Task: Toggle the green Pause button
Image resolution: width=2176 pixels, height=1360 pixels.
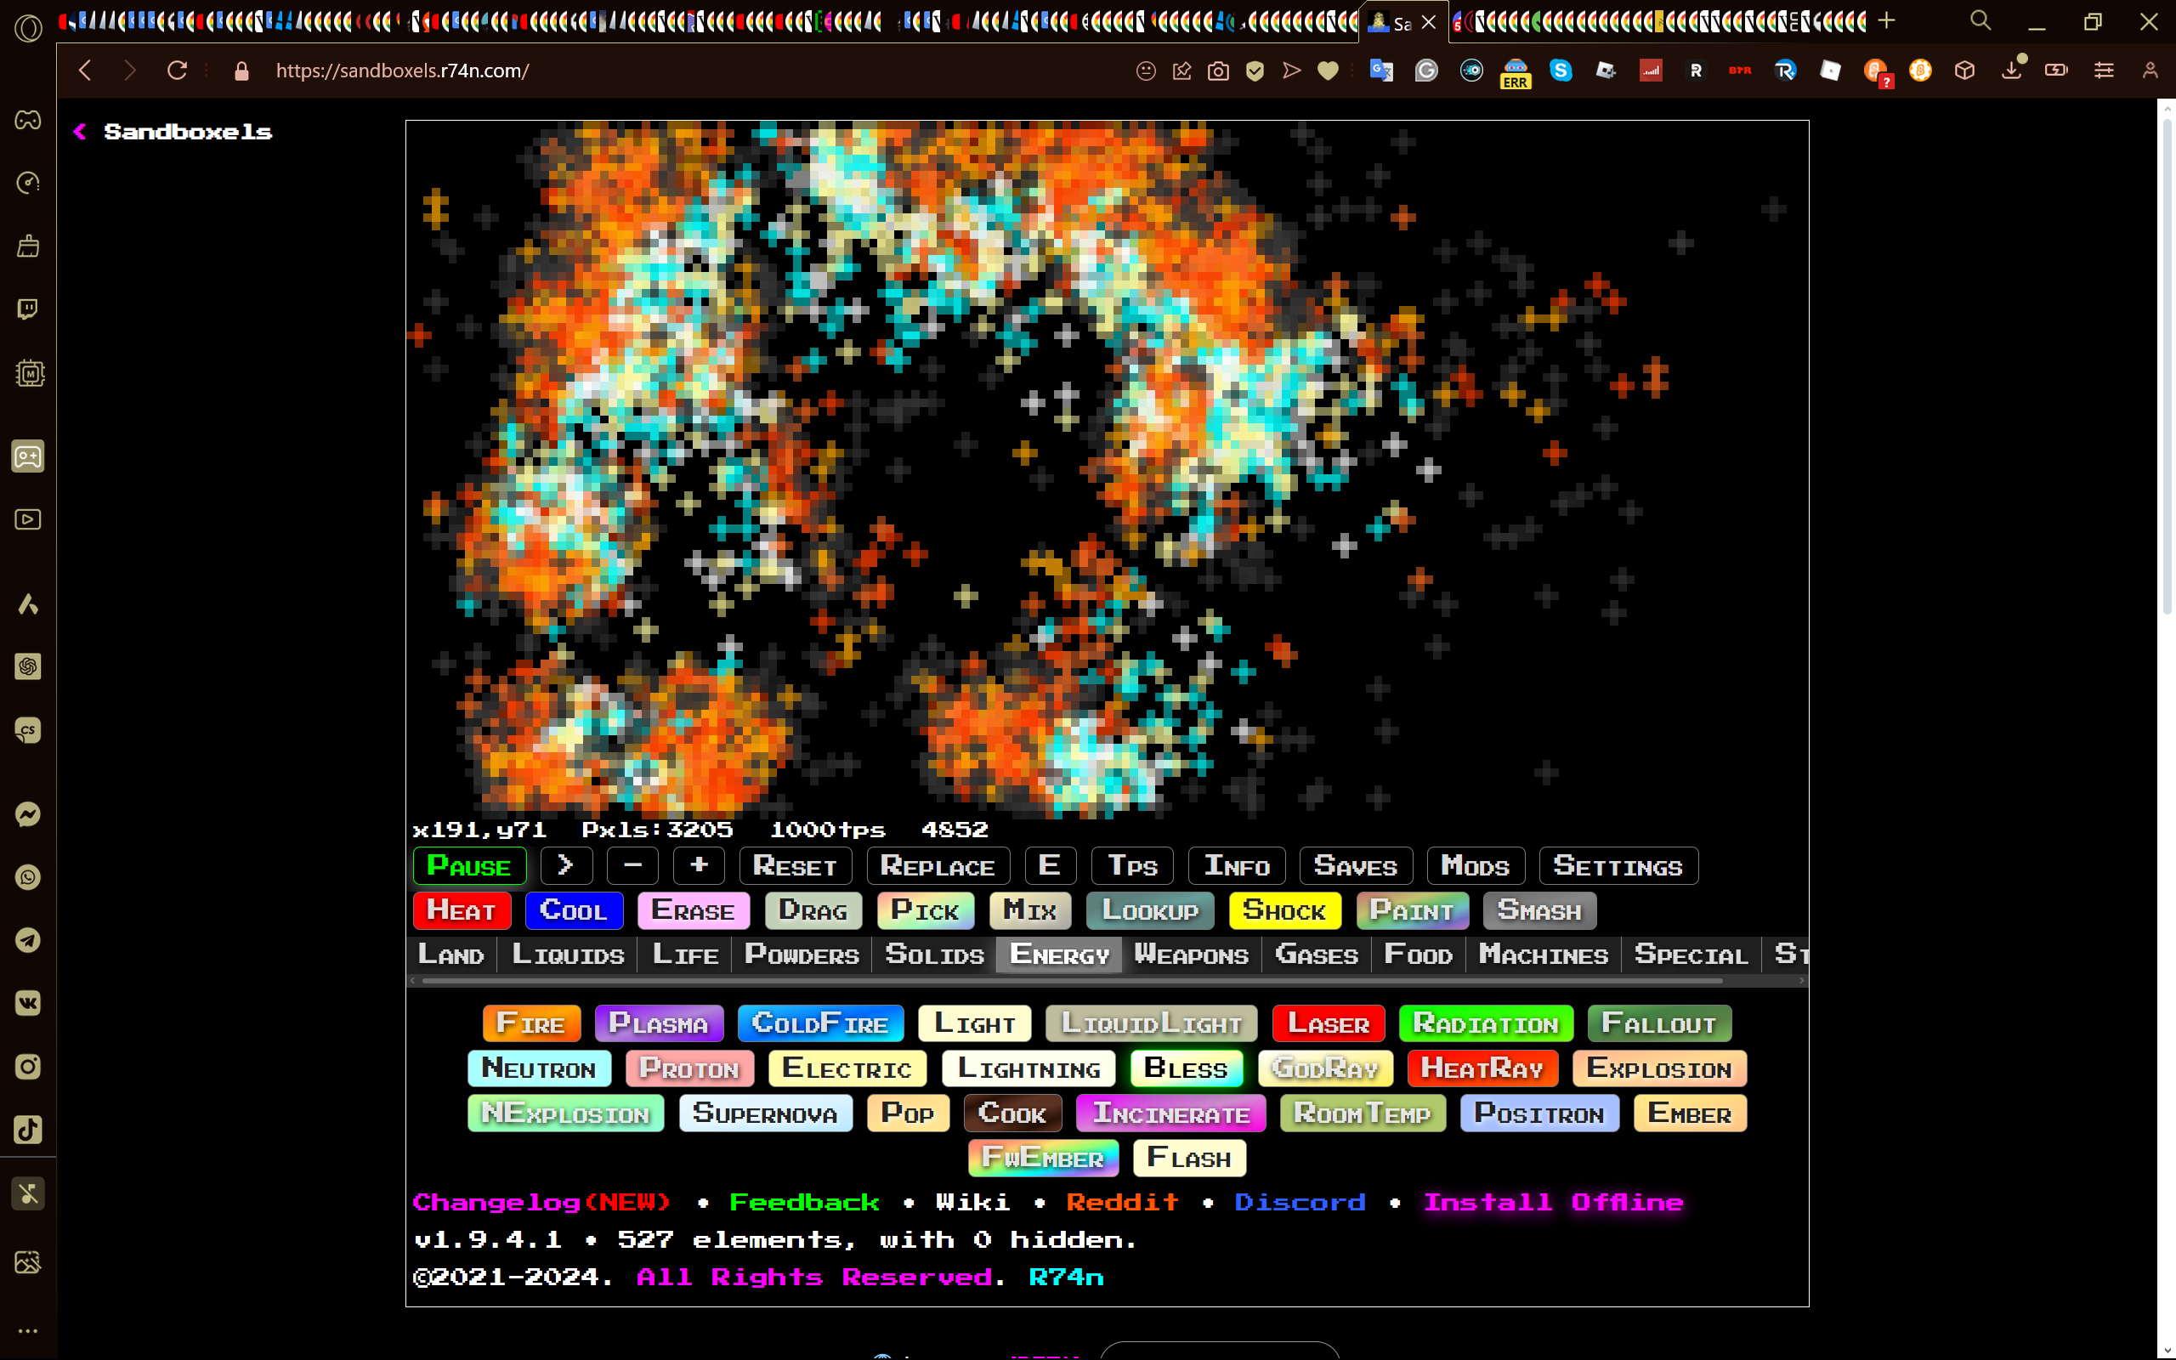Action: click(x=469, y=866)
